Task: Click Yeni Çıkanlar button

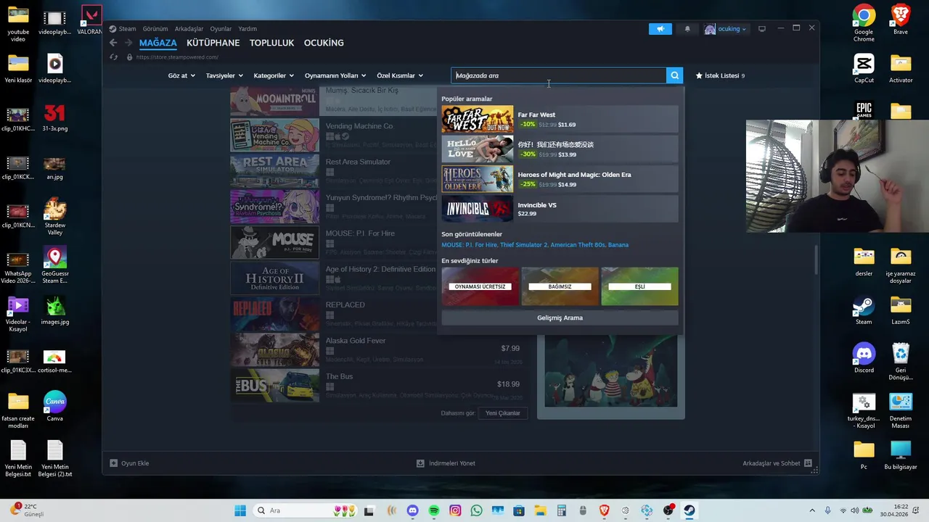Action: pyautogui.click(x=502, y=413)
